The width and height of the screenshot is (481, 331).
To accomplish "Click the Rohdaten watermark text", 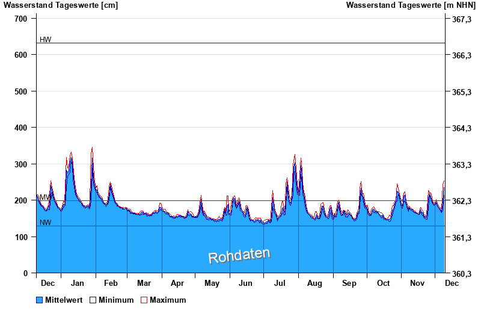I will click(x=239, y=256).
